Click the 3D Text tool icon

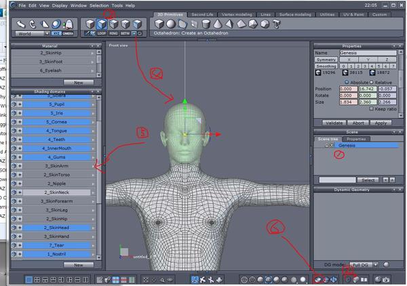(277, 24)
